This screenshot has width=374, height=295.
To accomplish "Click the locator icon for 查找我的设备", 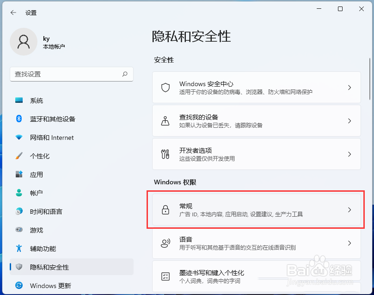I will (x=166, y=121).
